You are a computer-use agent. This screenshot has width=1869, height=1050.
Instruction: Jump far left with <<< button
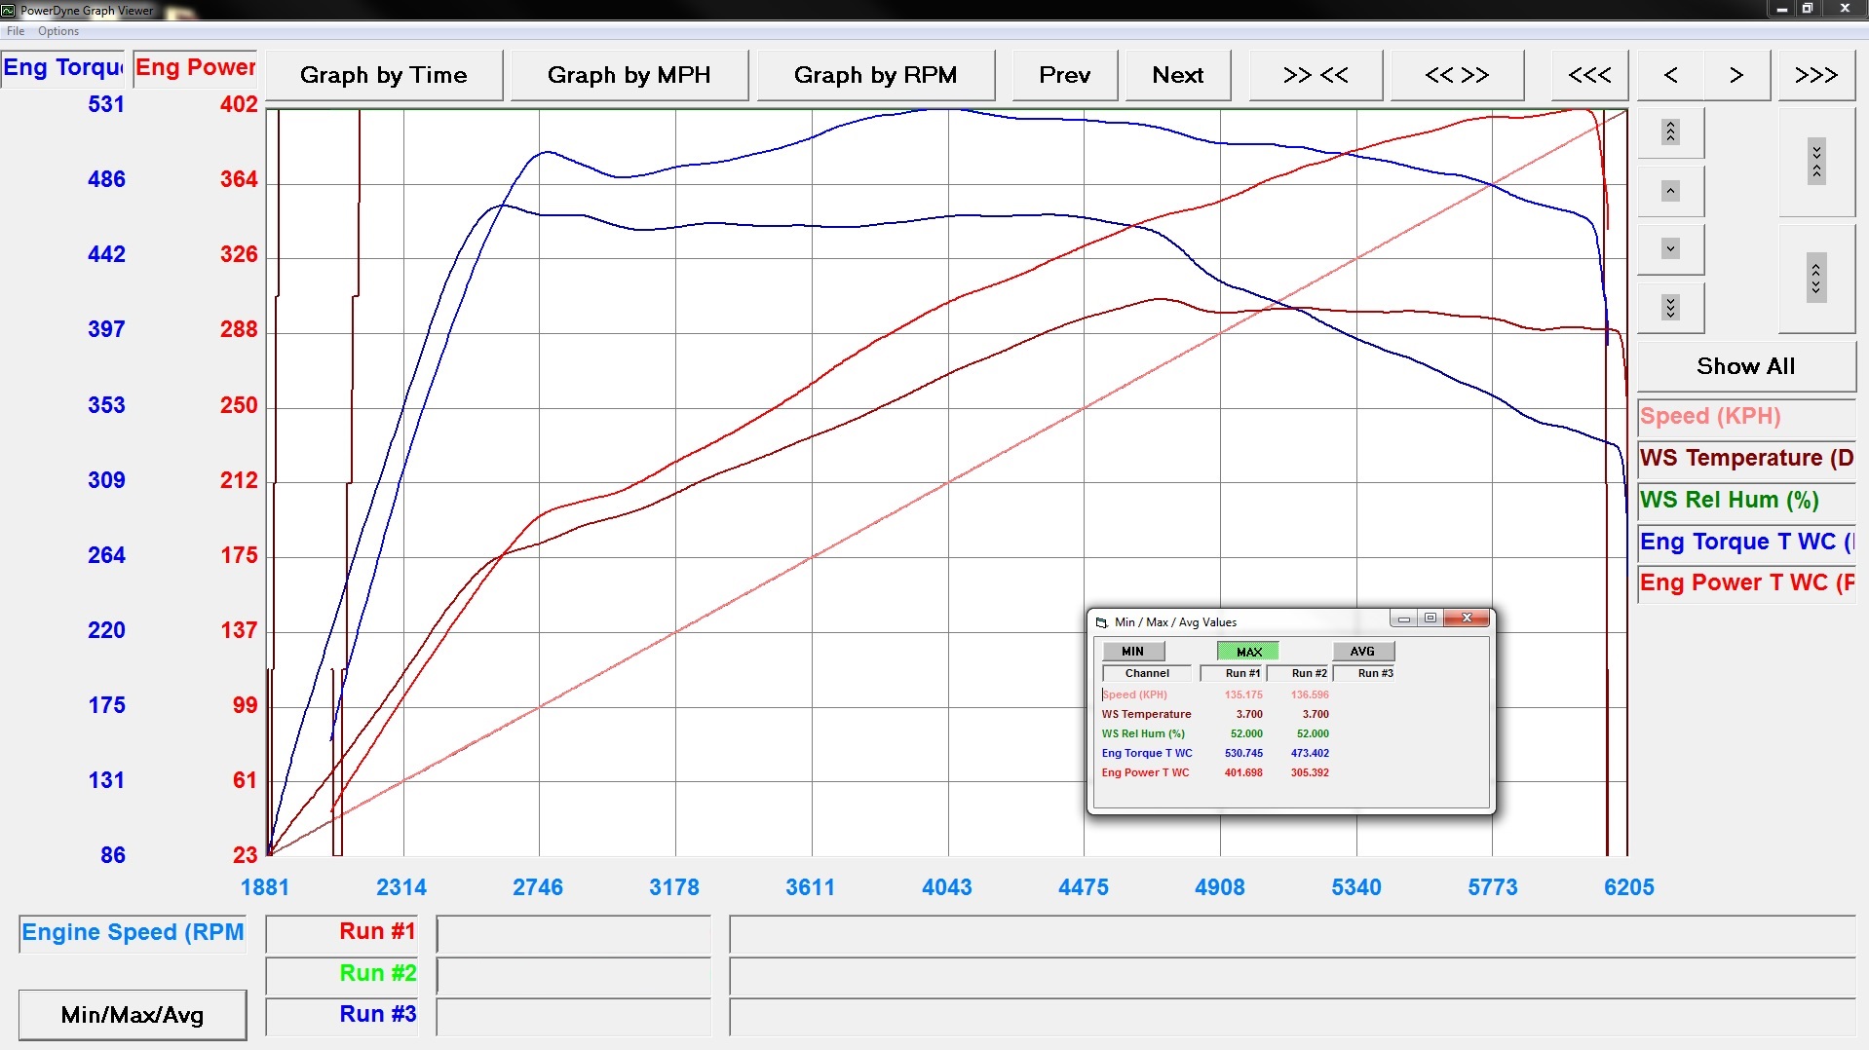tap(1589, 75)
